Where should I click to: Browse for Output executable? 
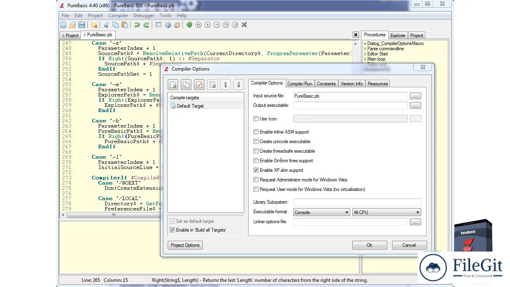[x=416, y=106]
